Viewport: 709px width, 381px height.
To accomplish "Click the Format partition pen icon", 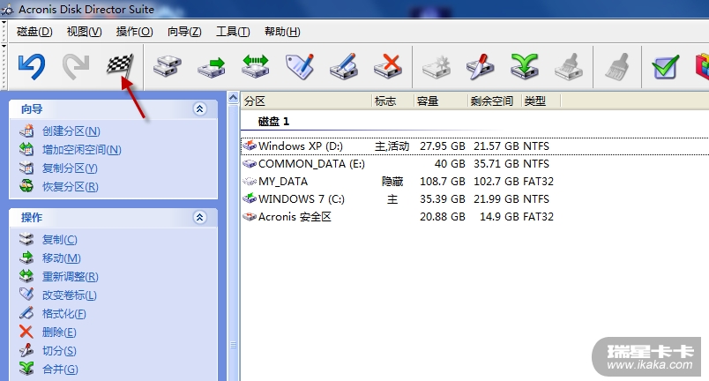I will (344, 66).
